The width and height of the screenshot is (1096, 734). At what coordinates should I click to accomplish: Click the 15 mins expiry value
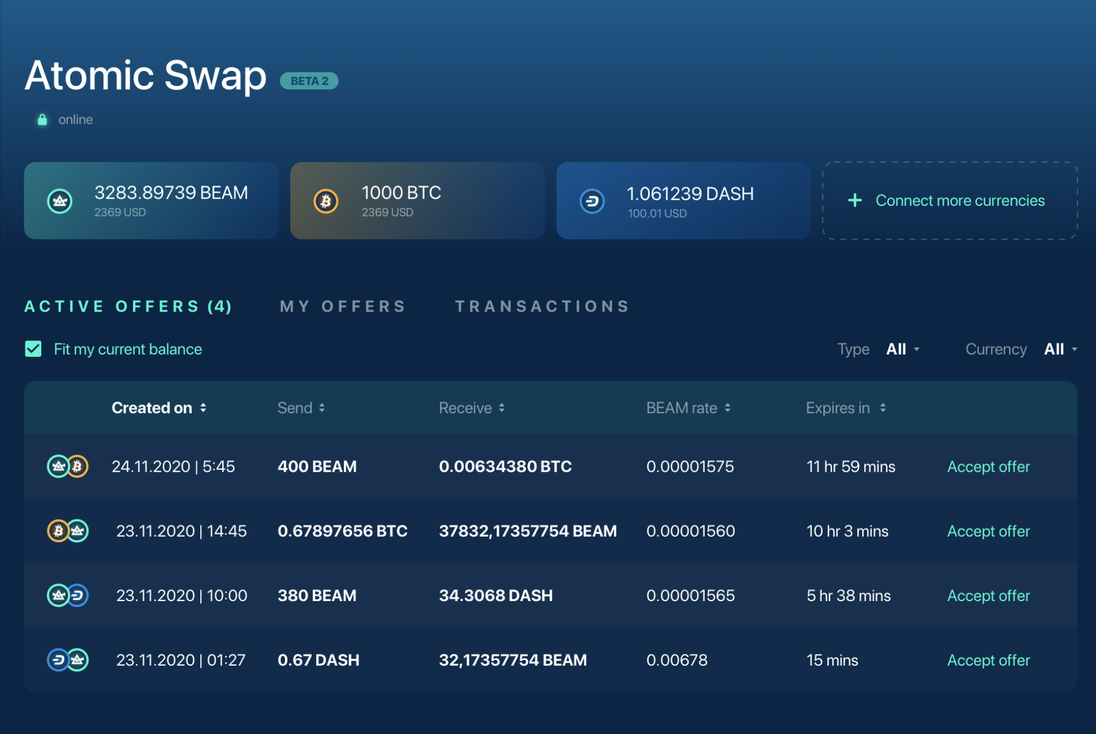pos(832,660)
